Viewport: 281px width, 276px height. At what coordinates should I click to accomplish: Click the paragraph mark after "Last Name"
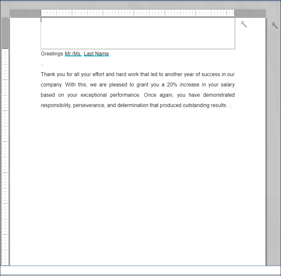tap(111, 55)
